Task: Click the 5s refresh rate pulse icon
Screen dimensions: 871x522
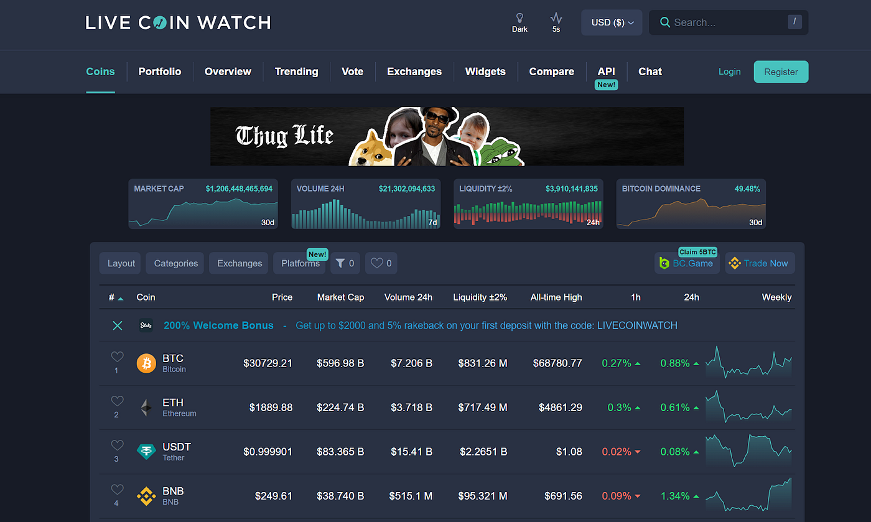Action: [556, 19]
